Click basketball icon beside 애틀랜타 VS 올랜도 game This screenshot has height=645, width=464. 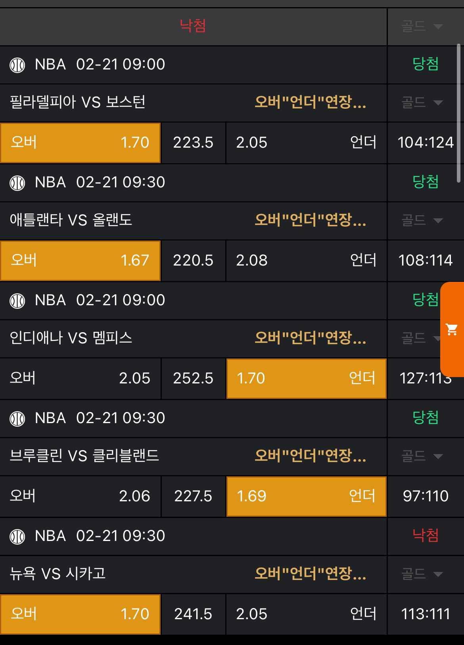pos(17,183)
